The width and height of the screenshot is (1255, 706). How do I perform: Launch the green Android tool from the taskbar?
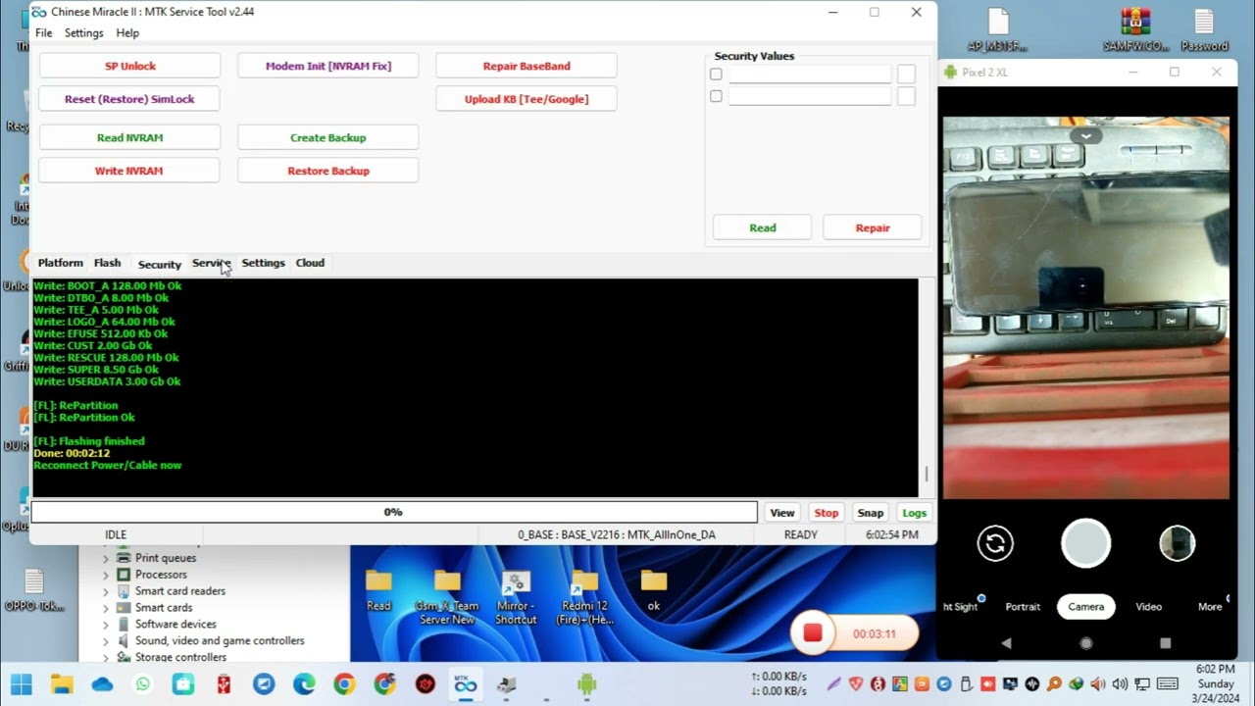pyautogui.click(x=585, y=684)
